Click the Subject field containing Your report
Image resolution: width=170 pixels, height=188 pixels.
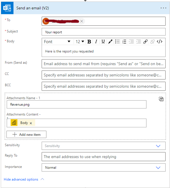click(x=103, y=32)
